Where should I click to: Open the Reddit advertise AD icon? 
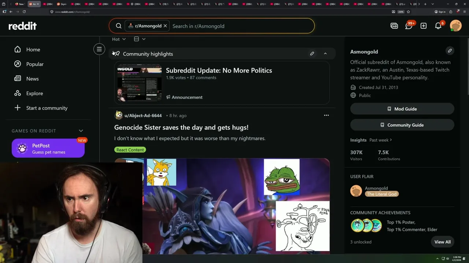[394, 26]
